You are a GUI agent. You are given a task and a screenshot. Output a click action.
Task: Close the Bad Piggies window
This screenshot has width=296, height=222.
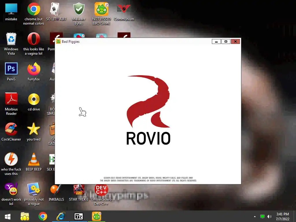click(235, 42)
